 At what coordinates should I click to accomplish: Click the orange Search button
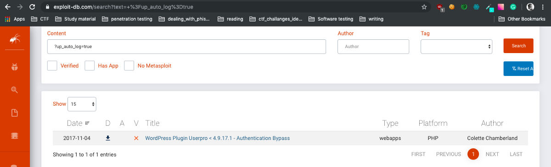518,46
